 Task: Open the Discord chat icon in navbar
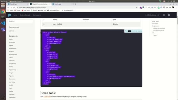169,15
